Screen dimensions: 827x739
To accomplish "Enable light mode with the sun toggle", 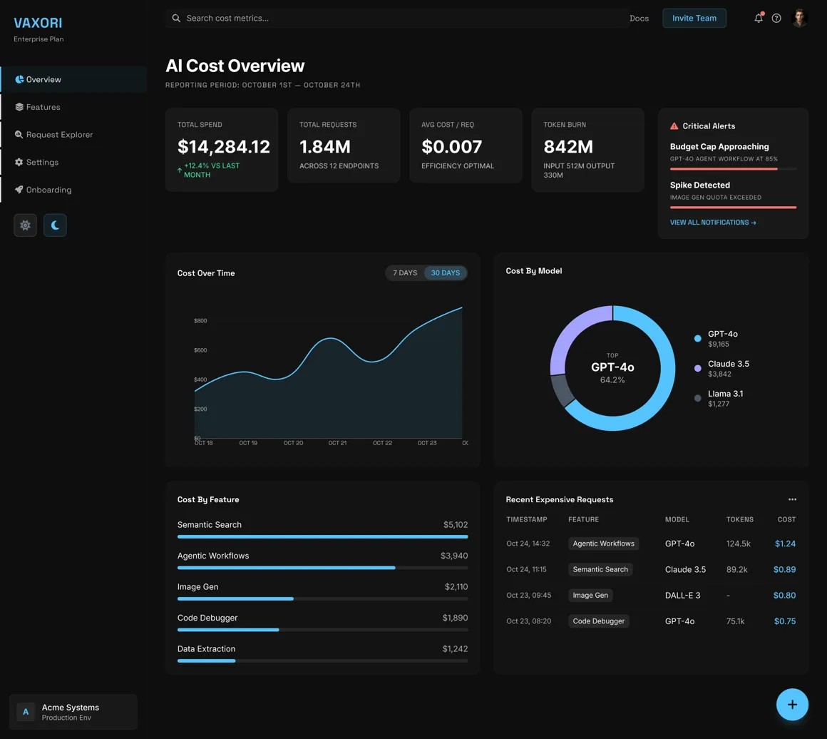I will click(25, 225).
